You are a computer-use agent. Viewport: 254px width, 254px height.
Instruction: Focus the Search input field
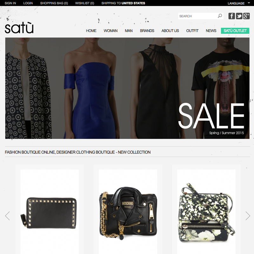[198, 16]
